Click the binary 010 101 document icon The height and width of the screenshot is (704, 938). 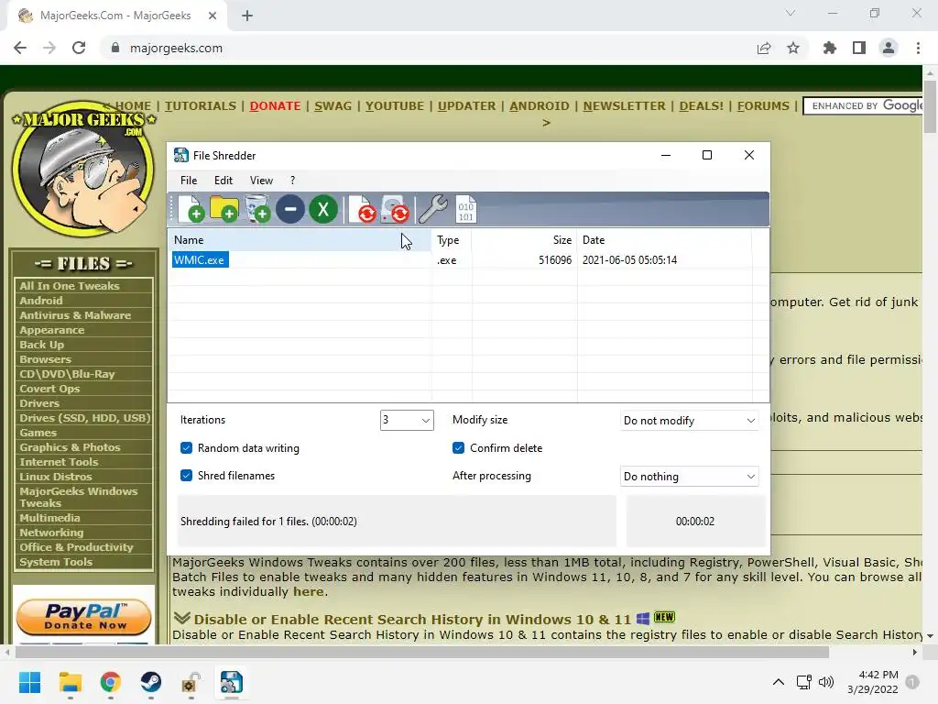tap(466, 209)
